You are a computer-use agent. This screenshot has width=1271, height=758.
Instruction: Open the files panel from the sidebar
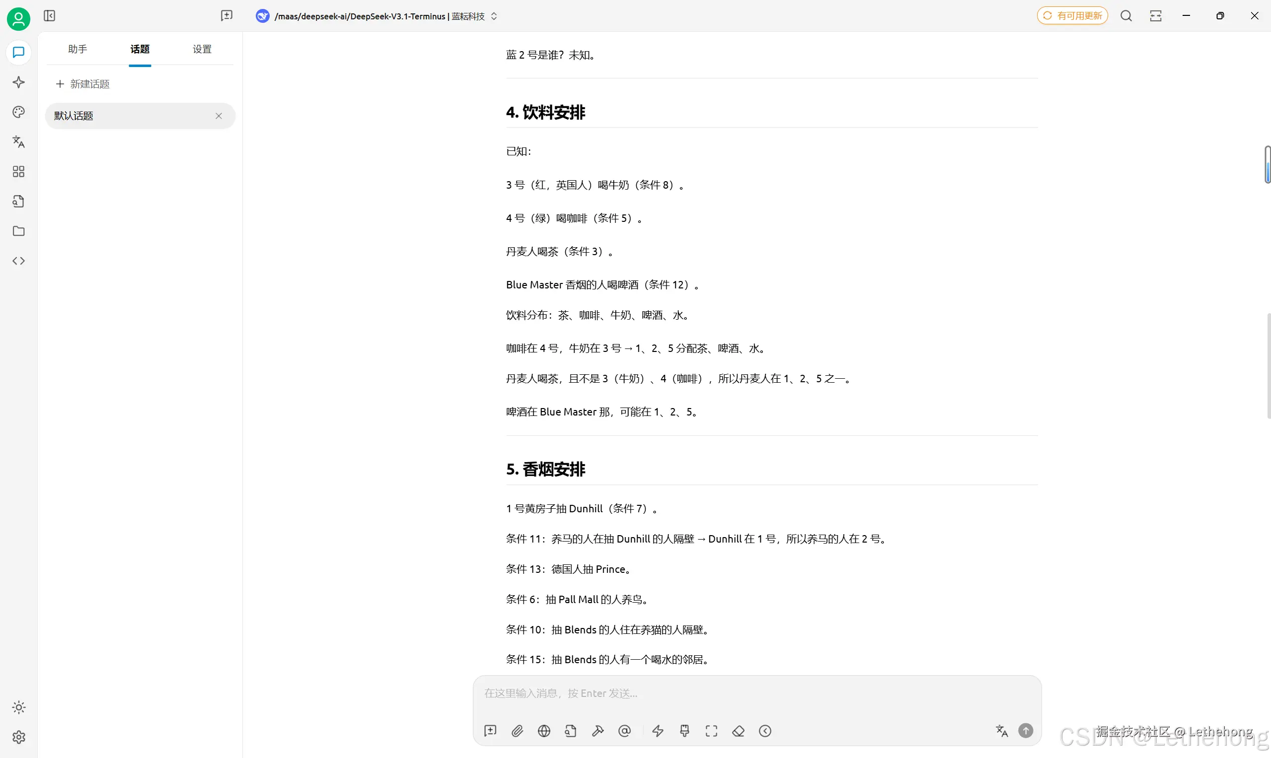click(x=18, y=231)
